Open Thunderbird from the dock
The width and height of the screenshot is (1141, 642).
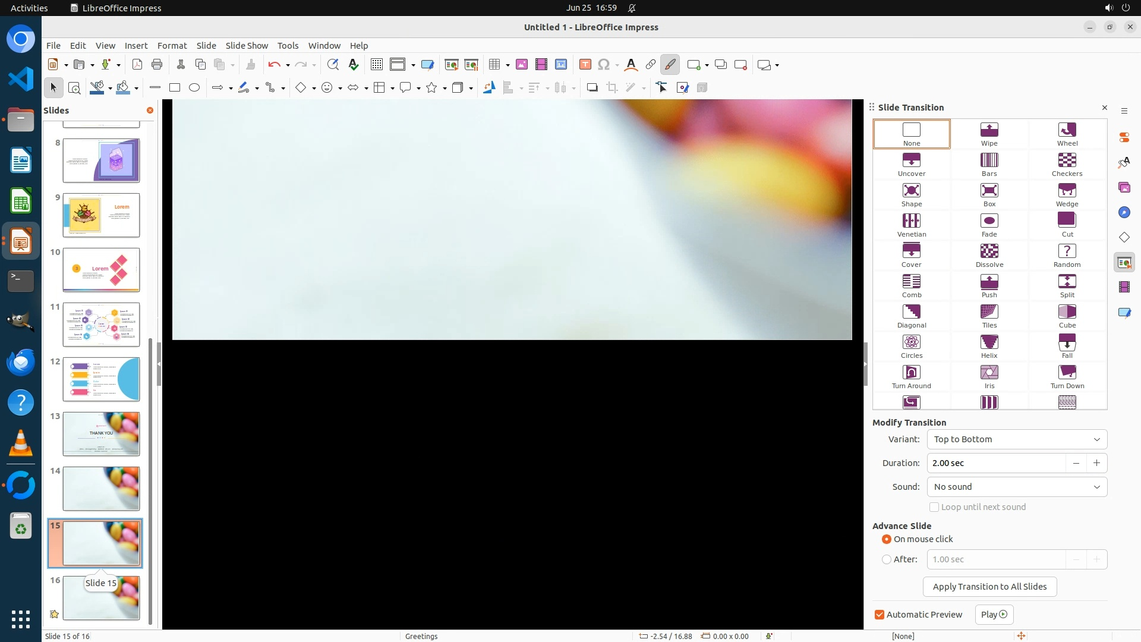[21, 362]
